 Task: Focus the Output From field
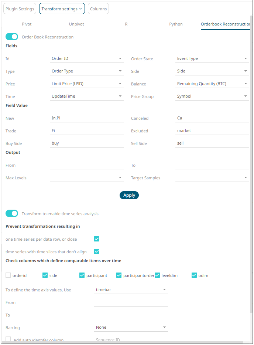pos(86,165)
